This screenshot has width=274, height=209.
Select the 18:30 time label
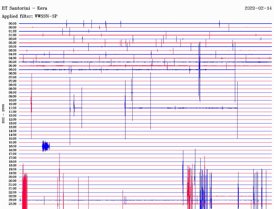click(13, 165)
